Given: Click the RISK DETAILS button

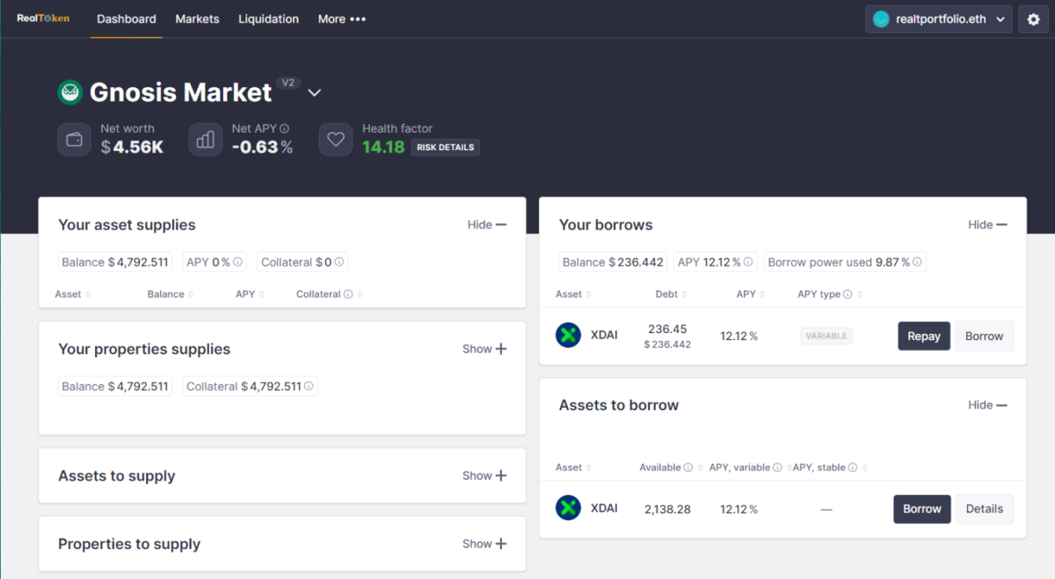Looking at the screenshot, I should [445, 147].
